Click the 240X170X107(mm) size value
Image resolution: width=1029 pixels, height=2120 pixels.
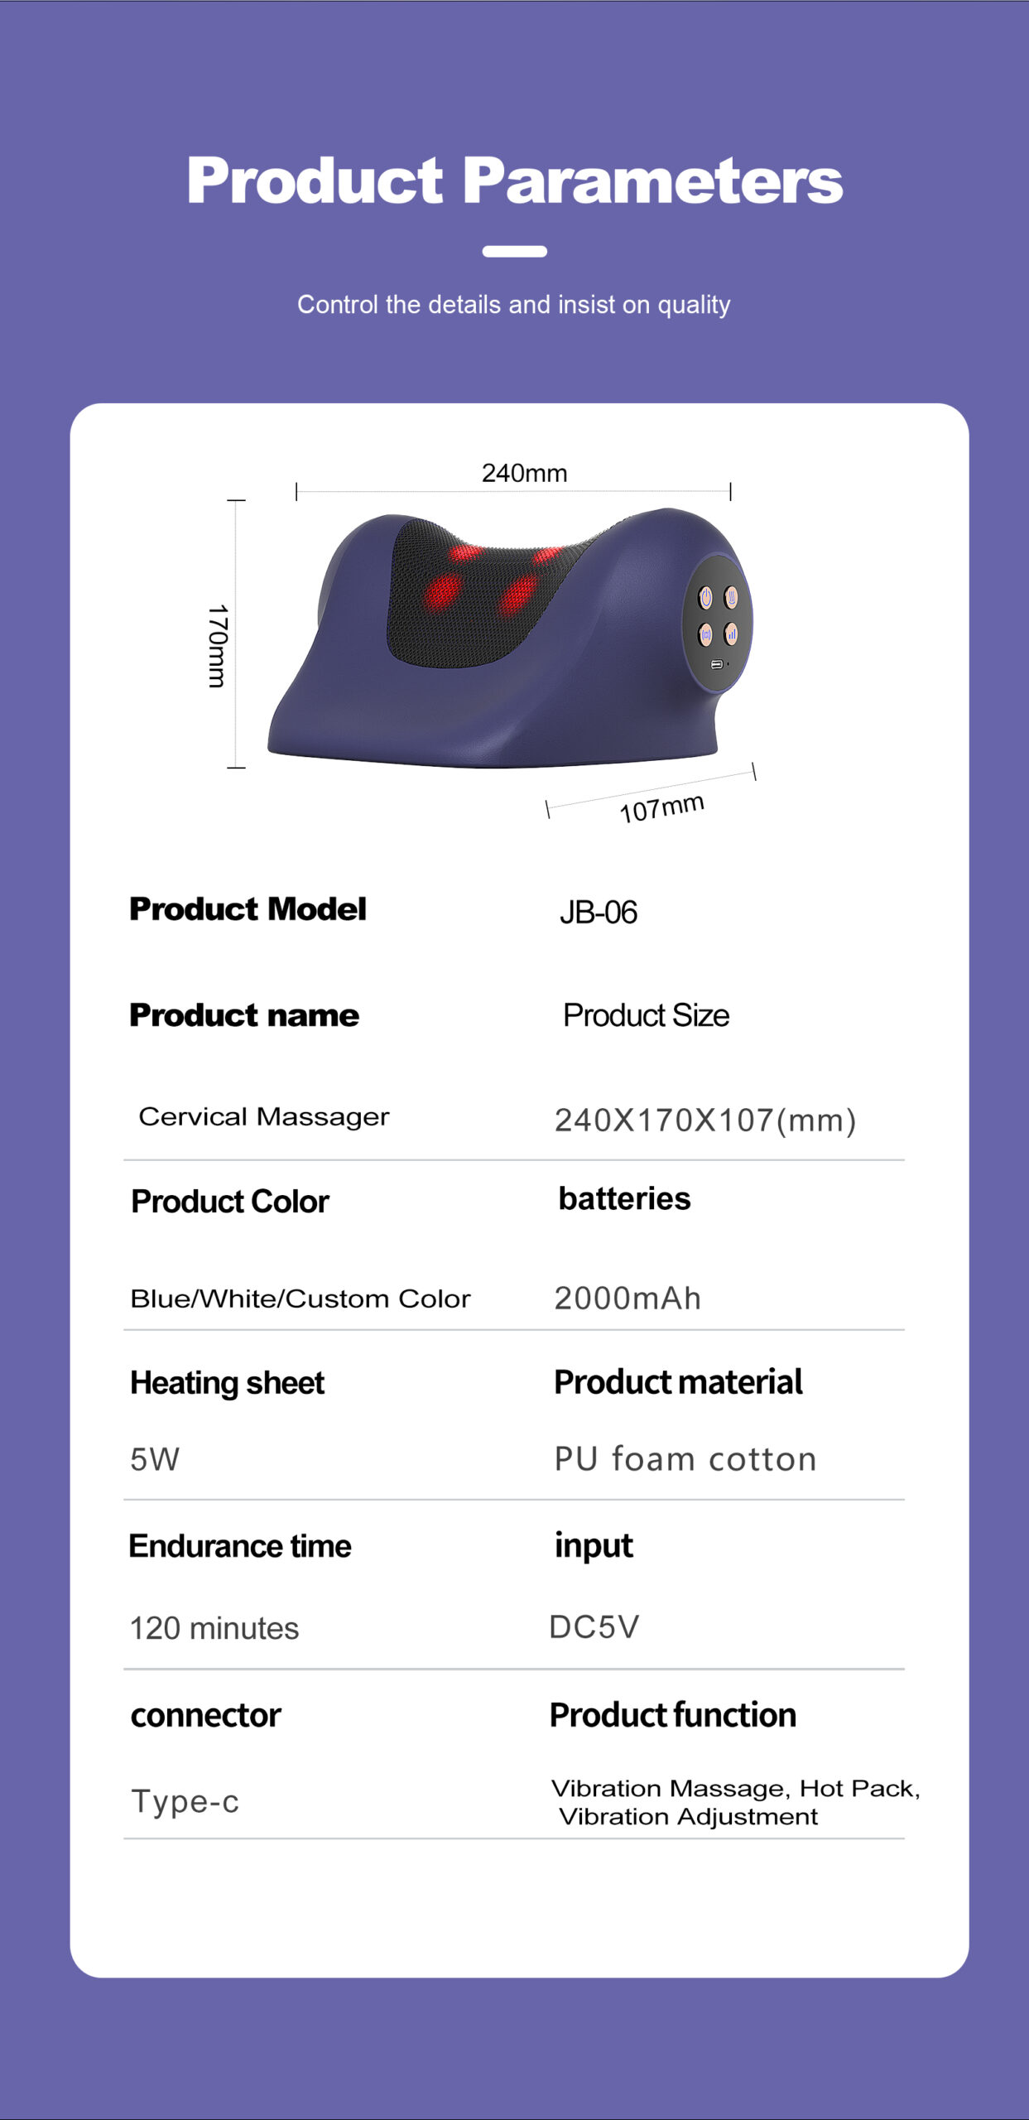[x=704, y=1120]
